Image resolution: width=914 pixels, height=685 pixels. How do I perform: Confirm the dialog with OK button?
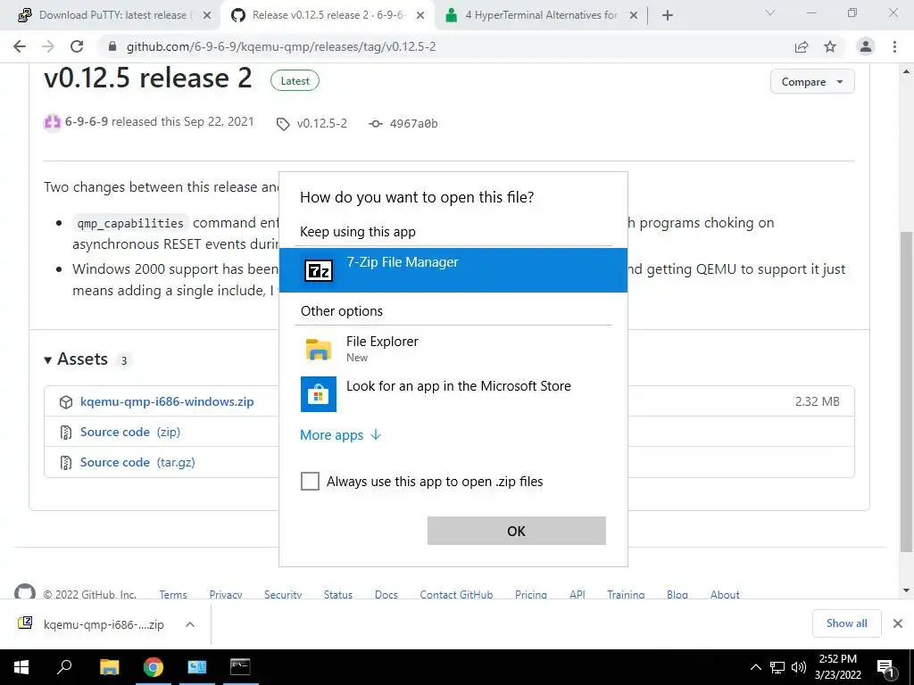pyautogui.click(x=517, y=532)
